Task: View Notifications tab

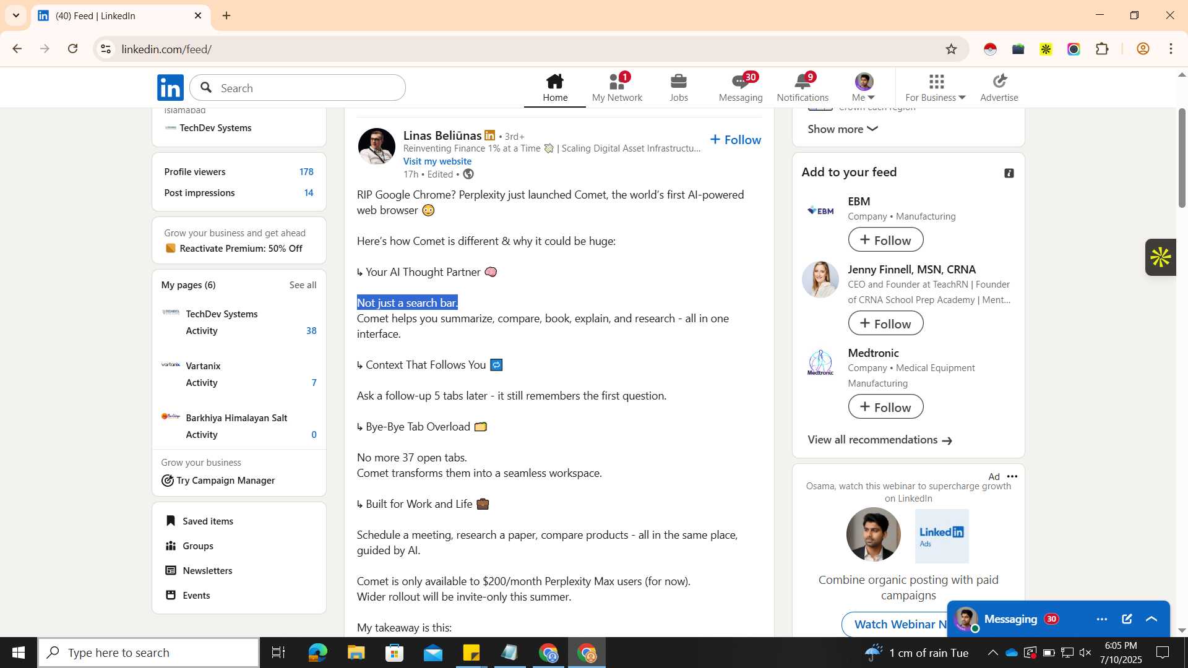Action: point(803,88)
